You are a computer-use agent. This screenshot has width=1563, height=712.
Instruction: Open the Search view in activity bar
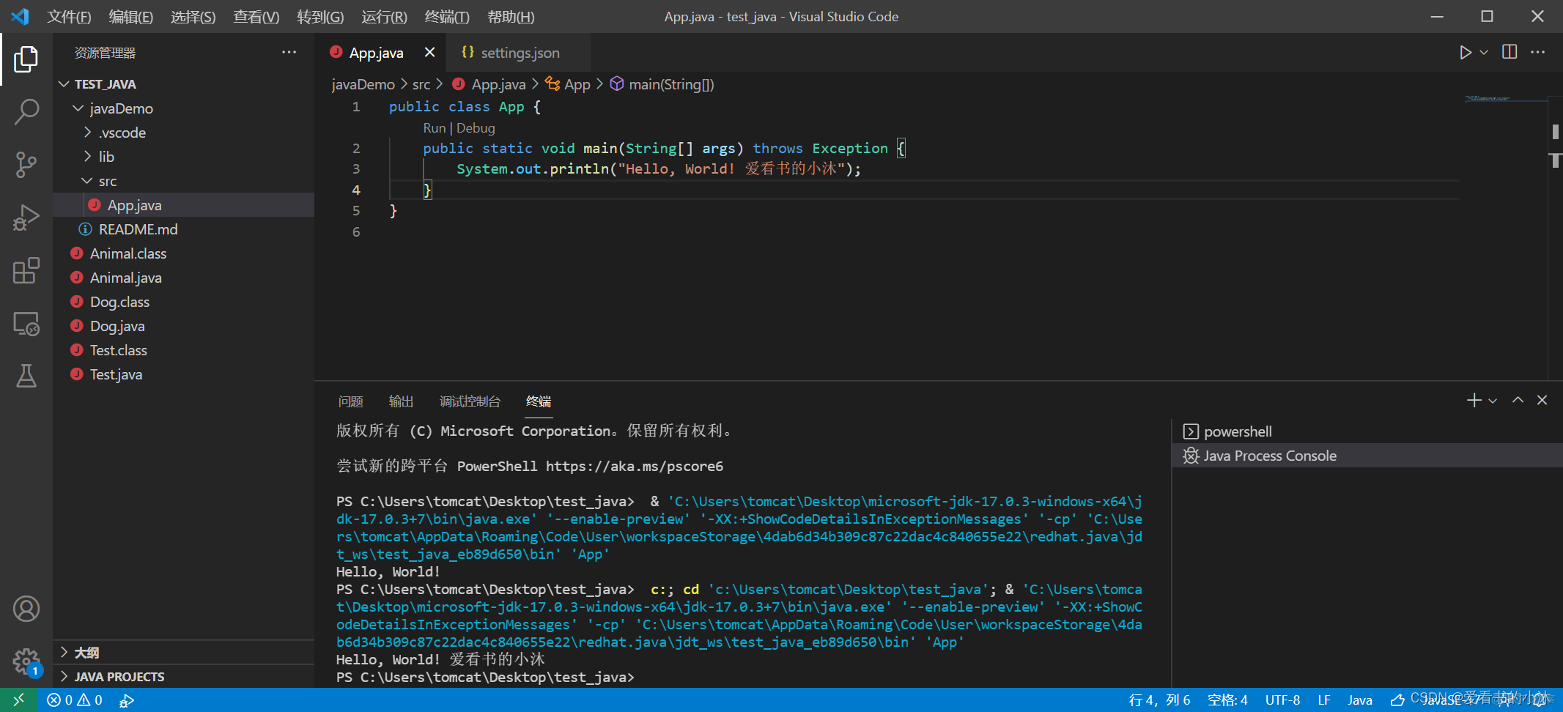click(x=26, y=112)
